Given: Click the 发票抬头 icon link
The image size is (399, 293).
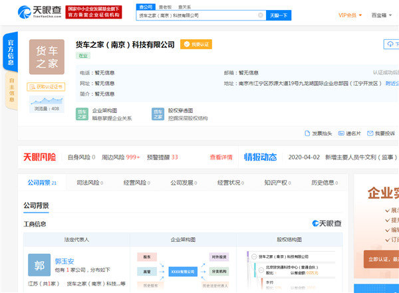Looking at the screenshot, I should click(319, 134).
